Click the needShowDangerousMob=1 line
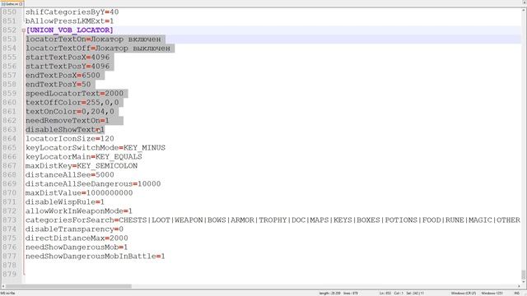Viewport: 527px width, 296px height. [x=77, y=247]
